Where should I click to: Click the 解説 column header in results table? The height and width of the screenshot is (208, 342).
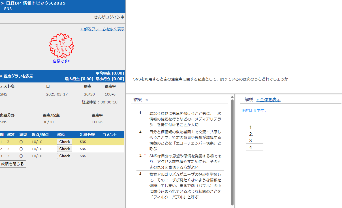coord(61,135)
